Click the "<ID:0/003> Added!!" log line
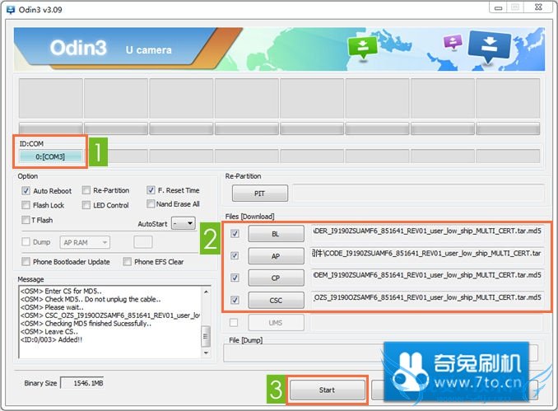Image resolution: width=558 pixels, height=411 pixels. pos(51,339)
